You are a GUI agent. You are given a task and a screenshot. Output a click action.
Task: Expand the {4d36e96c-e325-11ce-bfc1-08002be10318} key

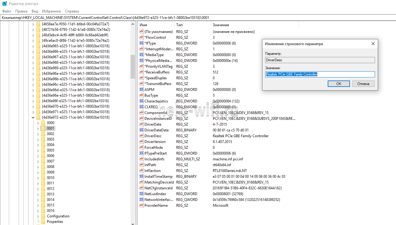point(33,84)
